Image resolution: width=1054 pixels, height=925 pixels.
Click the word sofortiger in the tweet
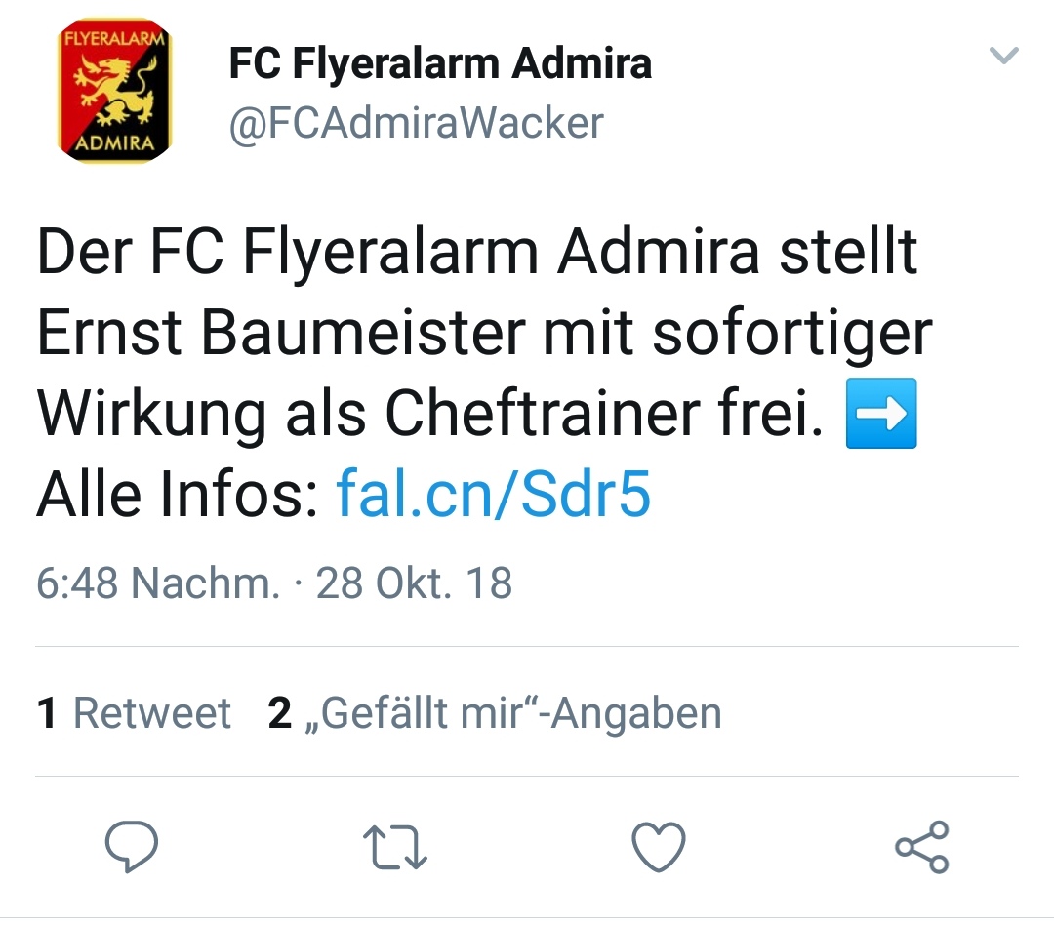(x=792, y=334)
